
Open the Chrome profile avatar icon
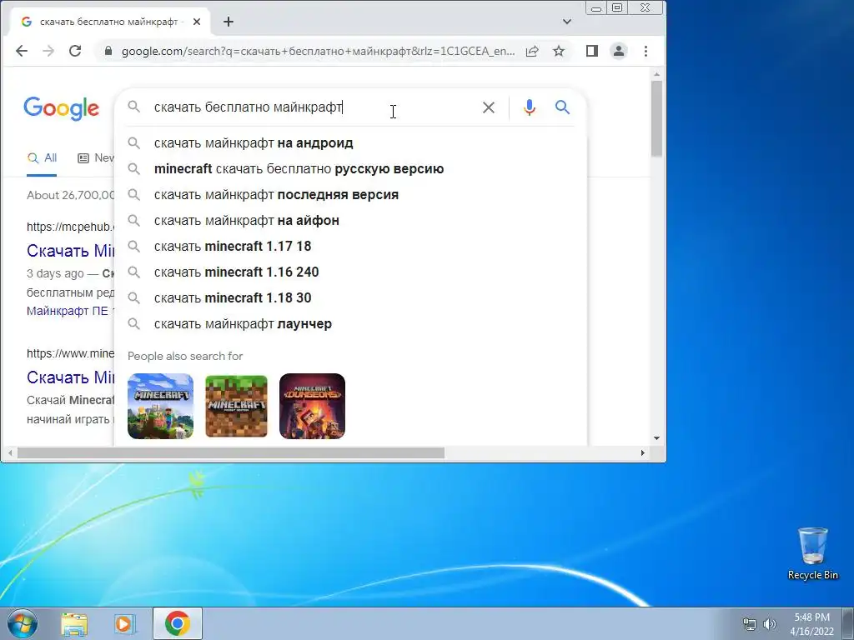tap(619, 51)
